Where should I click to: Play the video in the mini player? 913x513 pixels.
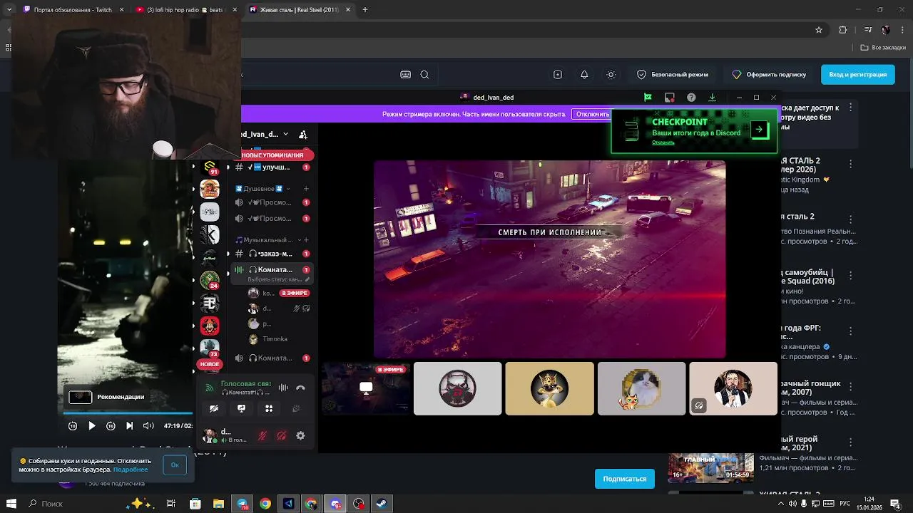(x=91, y=425)
